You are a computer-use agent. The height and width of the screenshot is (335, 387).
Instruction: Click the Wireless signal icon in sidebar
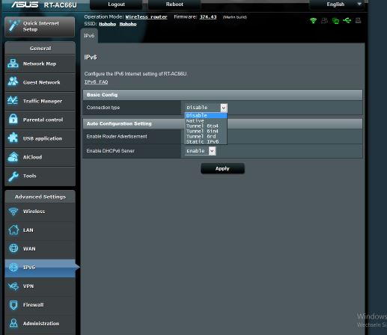tap(13, 212)
